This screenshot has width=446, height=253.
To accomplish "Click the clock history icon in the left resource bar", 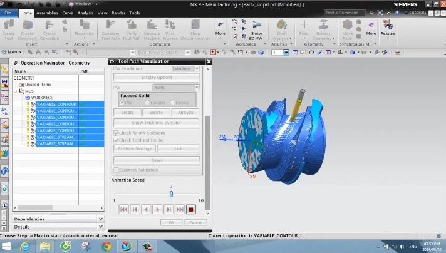I will point(4,205).
